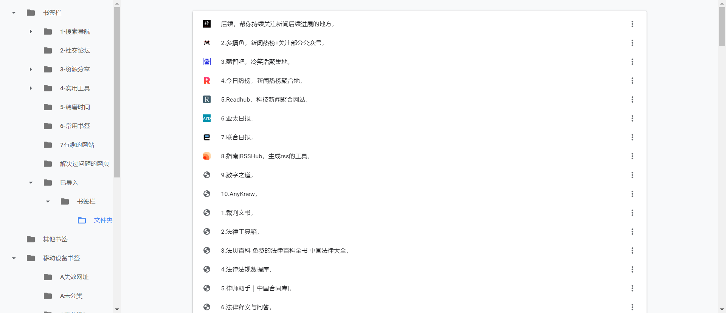Viewport: 726px width, 313px height.
Task: Click the 多摸鱼 bookmark favicon
Action: [207, 43]
